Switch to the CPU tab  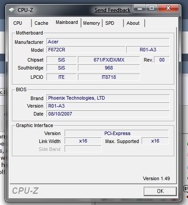click(x=21, y=23)
